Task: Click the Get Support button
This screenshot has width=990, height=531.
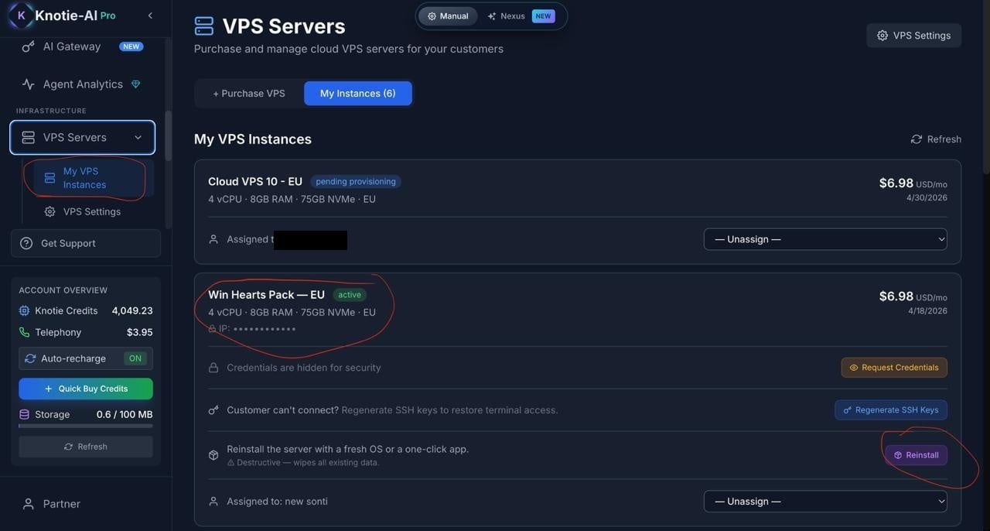Action: point(86,243)
